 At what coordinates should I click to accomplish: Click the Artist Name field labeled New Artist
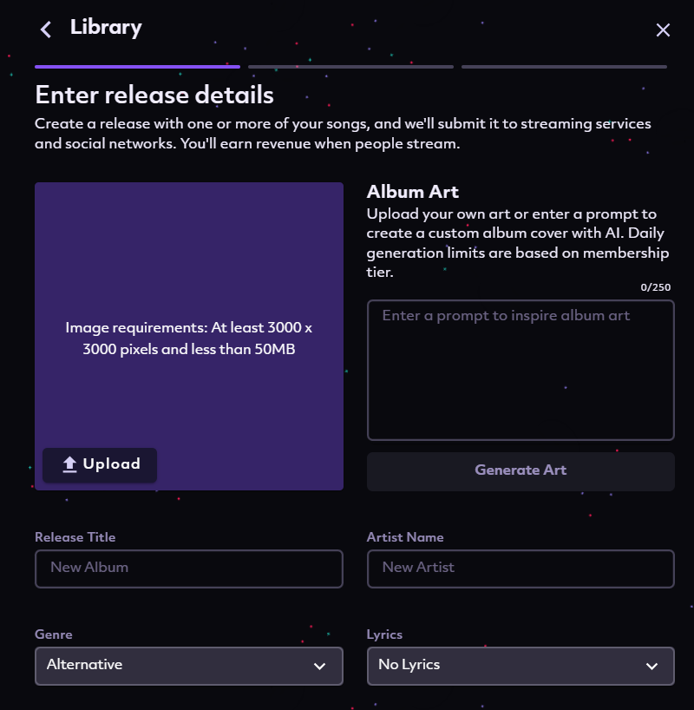pos(520,569)
